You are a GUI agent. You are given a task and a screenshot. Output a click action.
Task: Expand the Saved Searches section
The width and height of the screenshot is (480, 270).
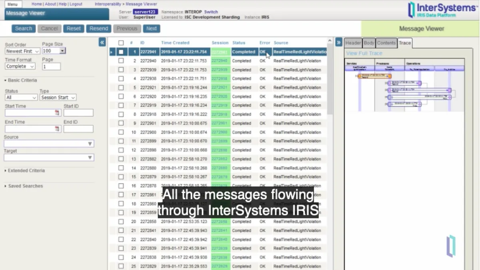[24, 186]
